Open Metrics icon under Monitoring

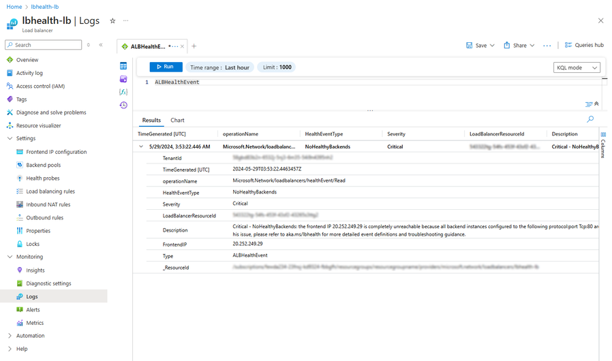click(20, 323)
